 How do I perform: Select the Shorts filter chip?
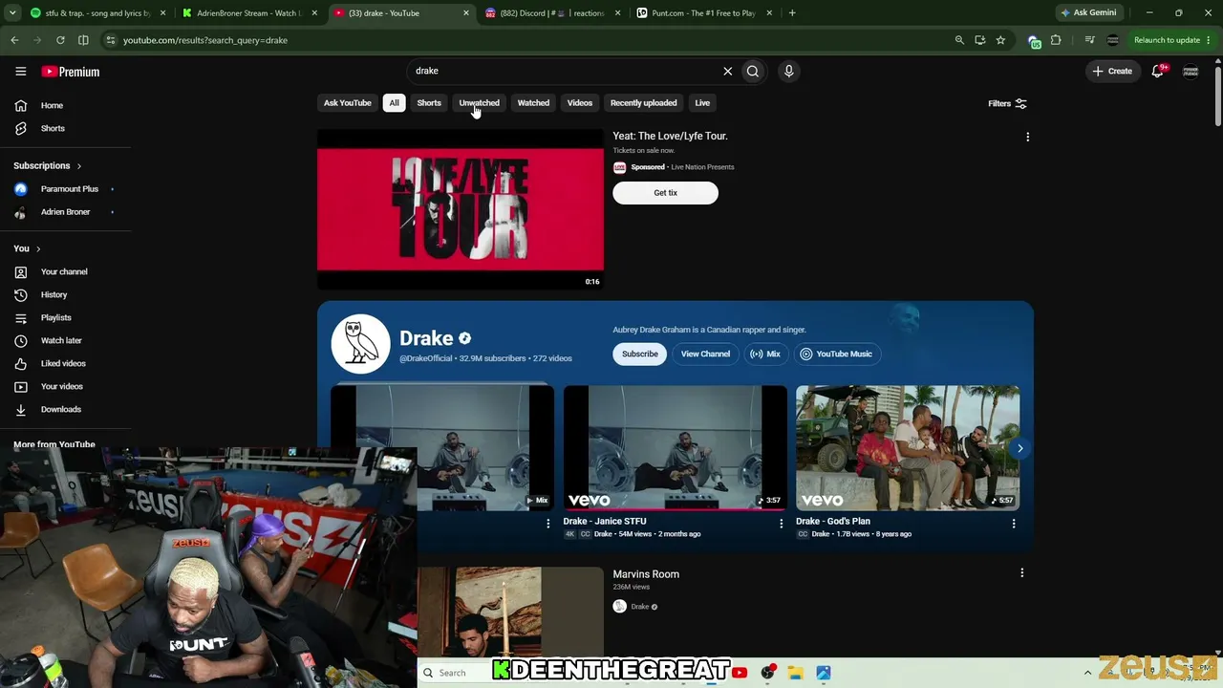click(429, 103)
